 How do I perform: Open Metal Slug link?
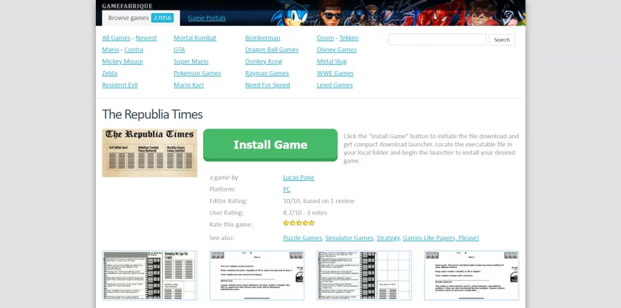point(332,61)
